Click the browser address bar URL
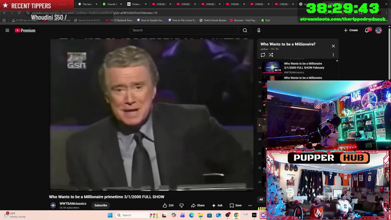Screen dimensions: 391x220 pos(94,13)
